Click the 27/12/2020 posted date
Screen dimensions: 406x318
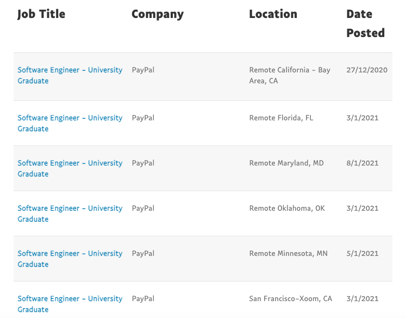tap(366, 70)
